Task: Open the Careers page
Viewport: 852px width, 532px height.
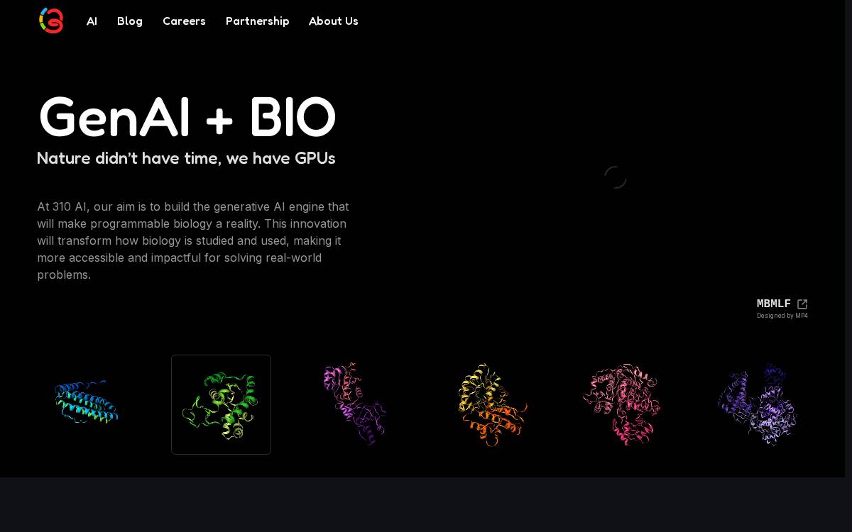Action: (x=184, y=21)
